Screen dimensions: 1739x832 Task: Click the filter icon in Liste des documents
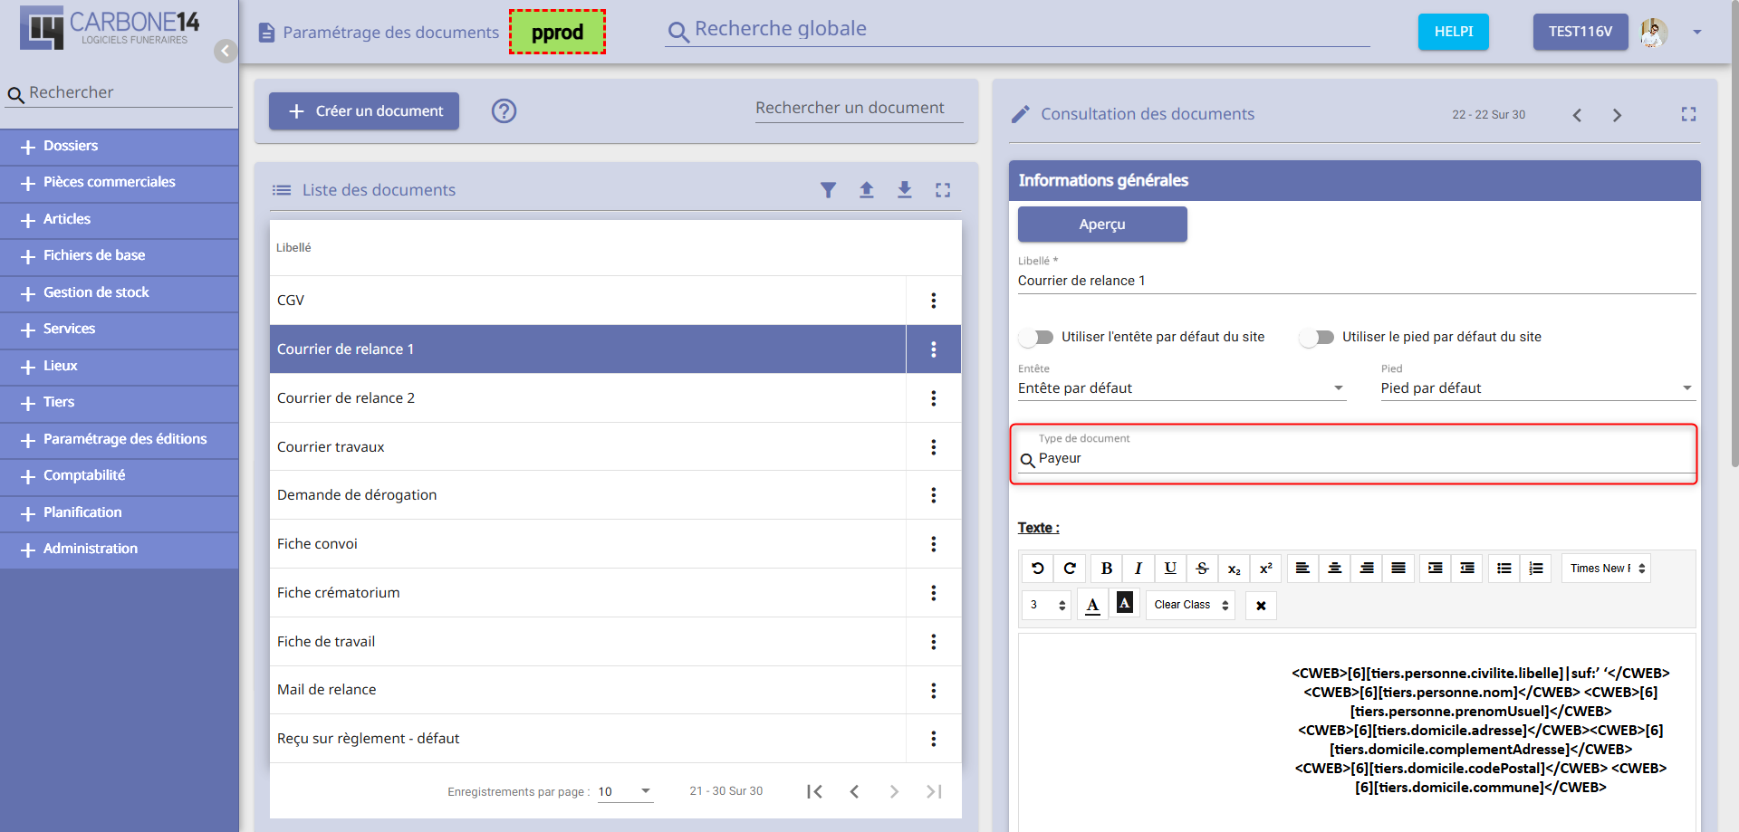coord(828,190)
